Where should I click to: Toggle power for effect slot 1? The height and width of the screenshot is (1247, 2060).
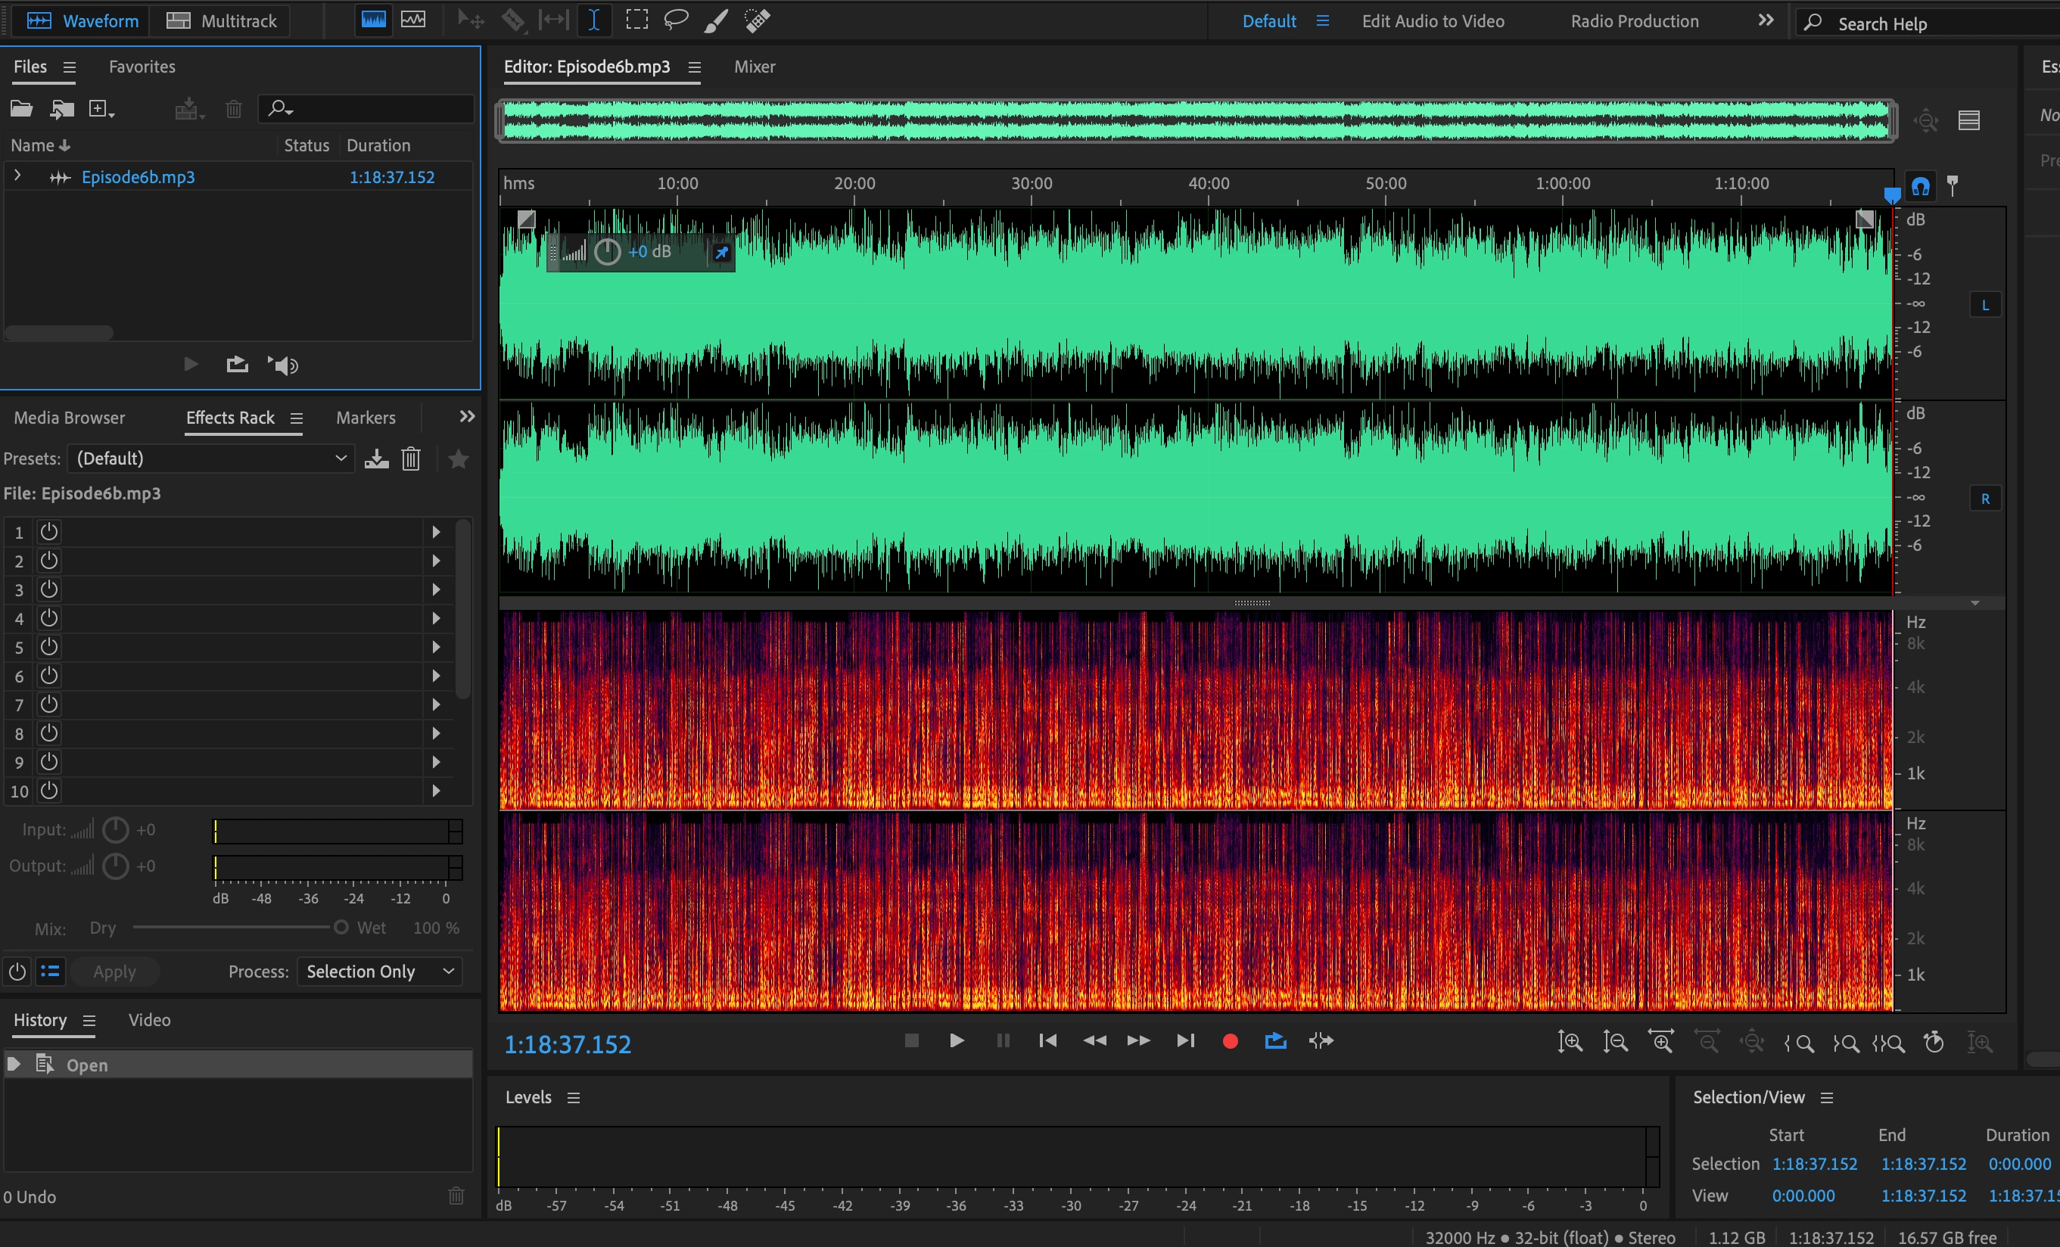click(49, 531)
